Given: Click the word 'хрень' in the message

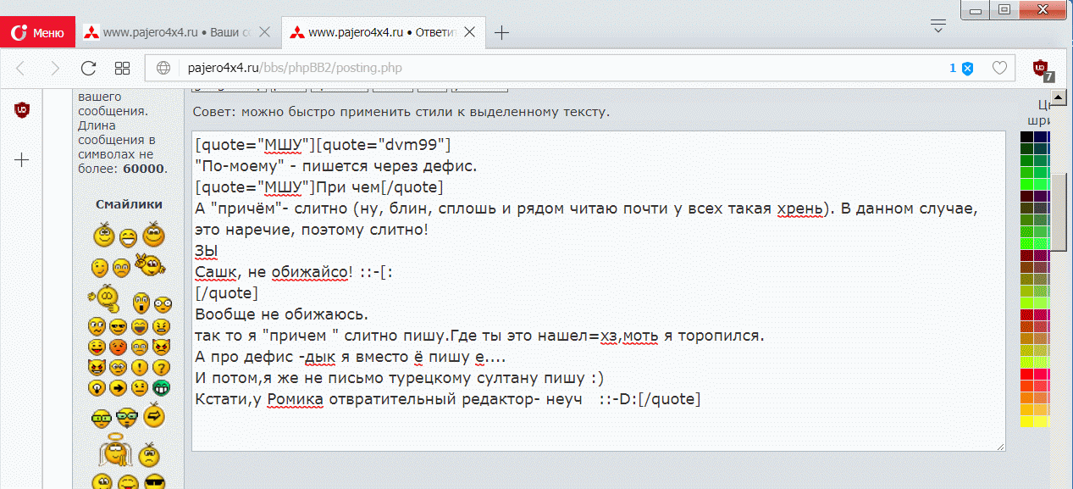Looking at the screenshot, I should click(800, 208).
